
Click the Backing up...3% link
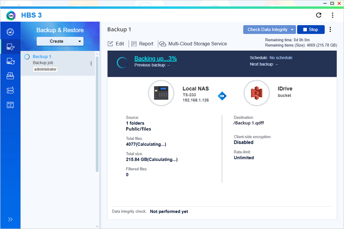pyautogui.click(x=156, y=58)
